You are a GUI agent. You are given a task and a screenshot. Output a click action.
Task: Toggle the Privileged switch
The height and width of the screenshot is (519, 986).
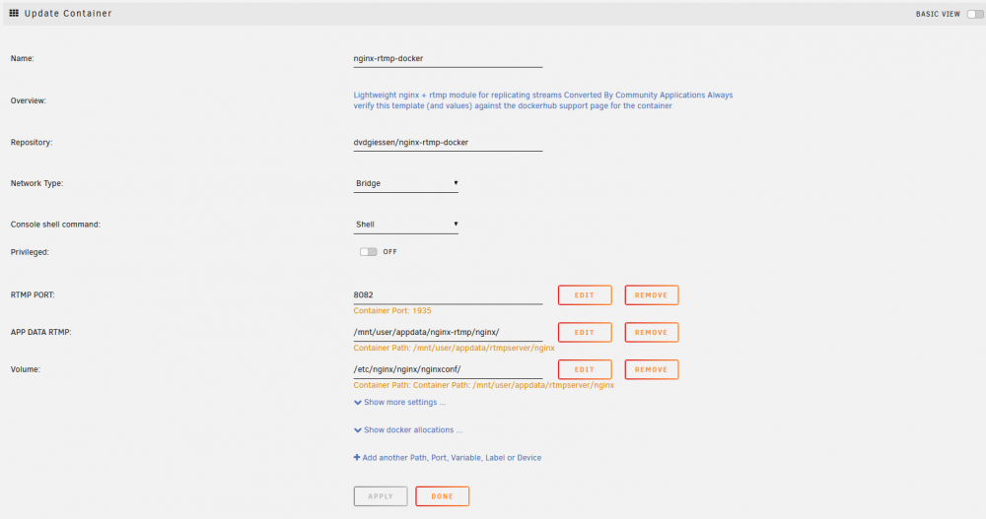pos(368,252)
